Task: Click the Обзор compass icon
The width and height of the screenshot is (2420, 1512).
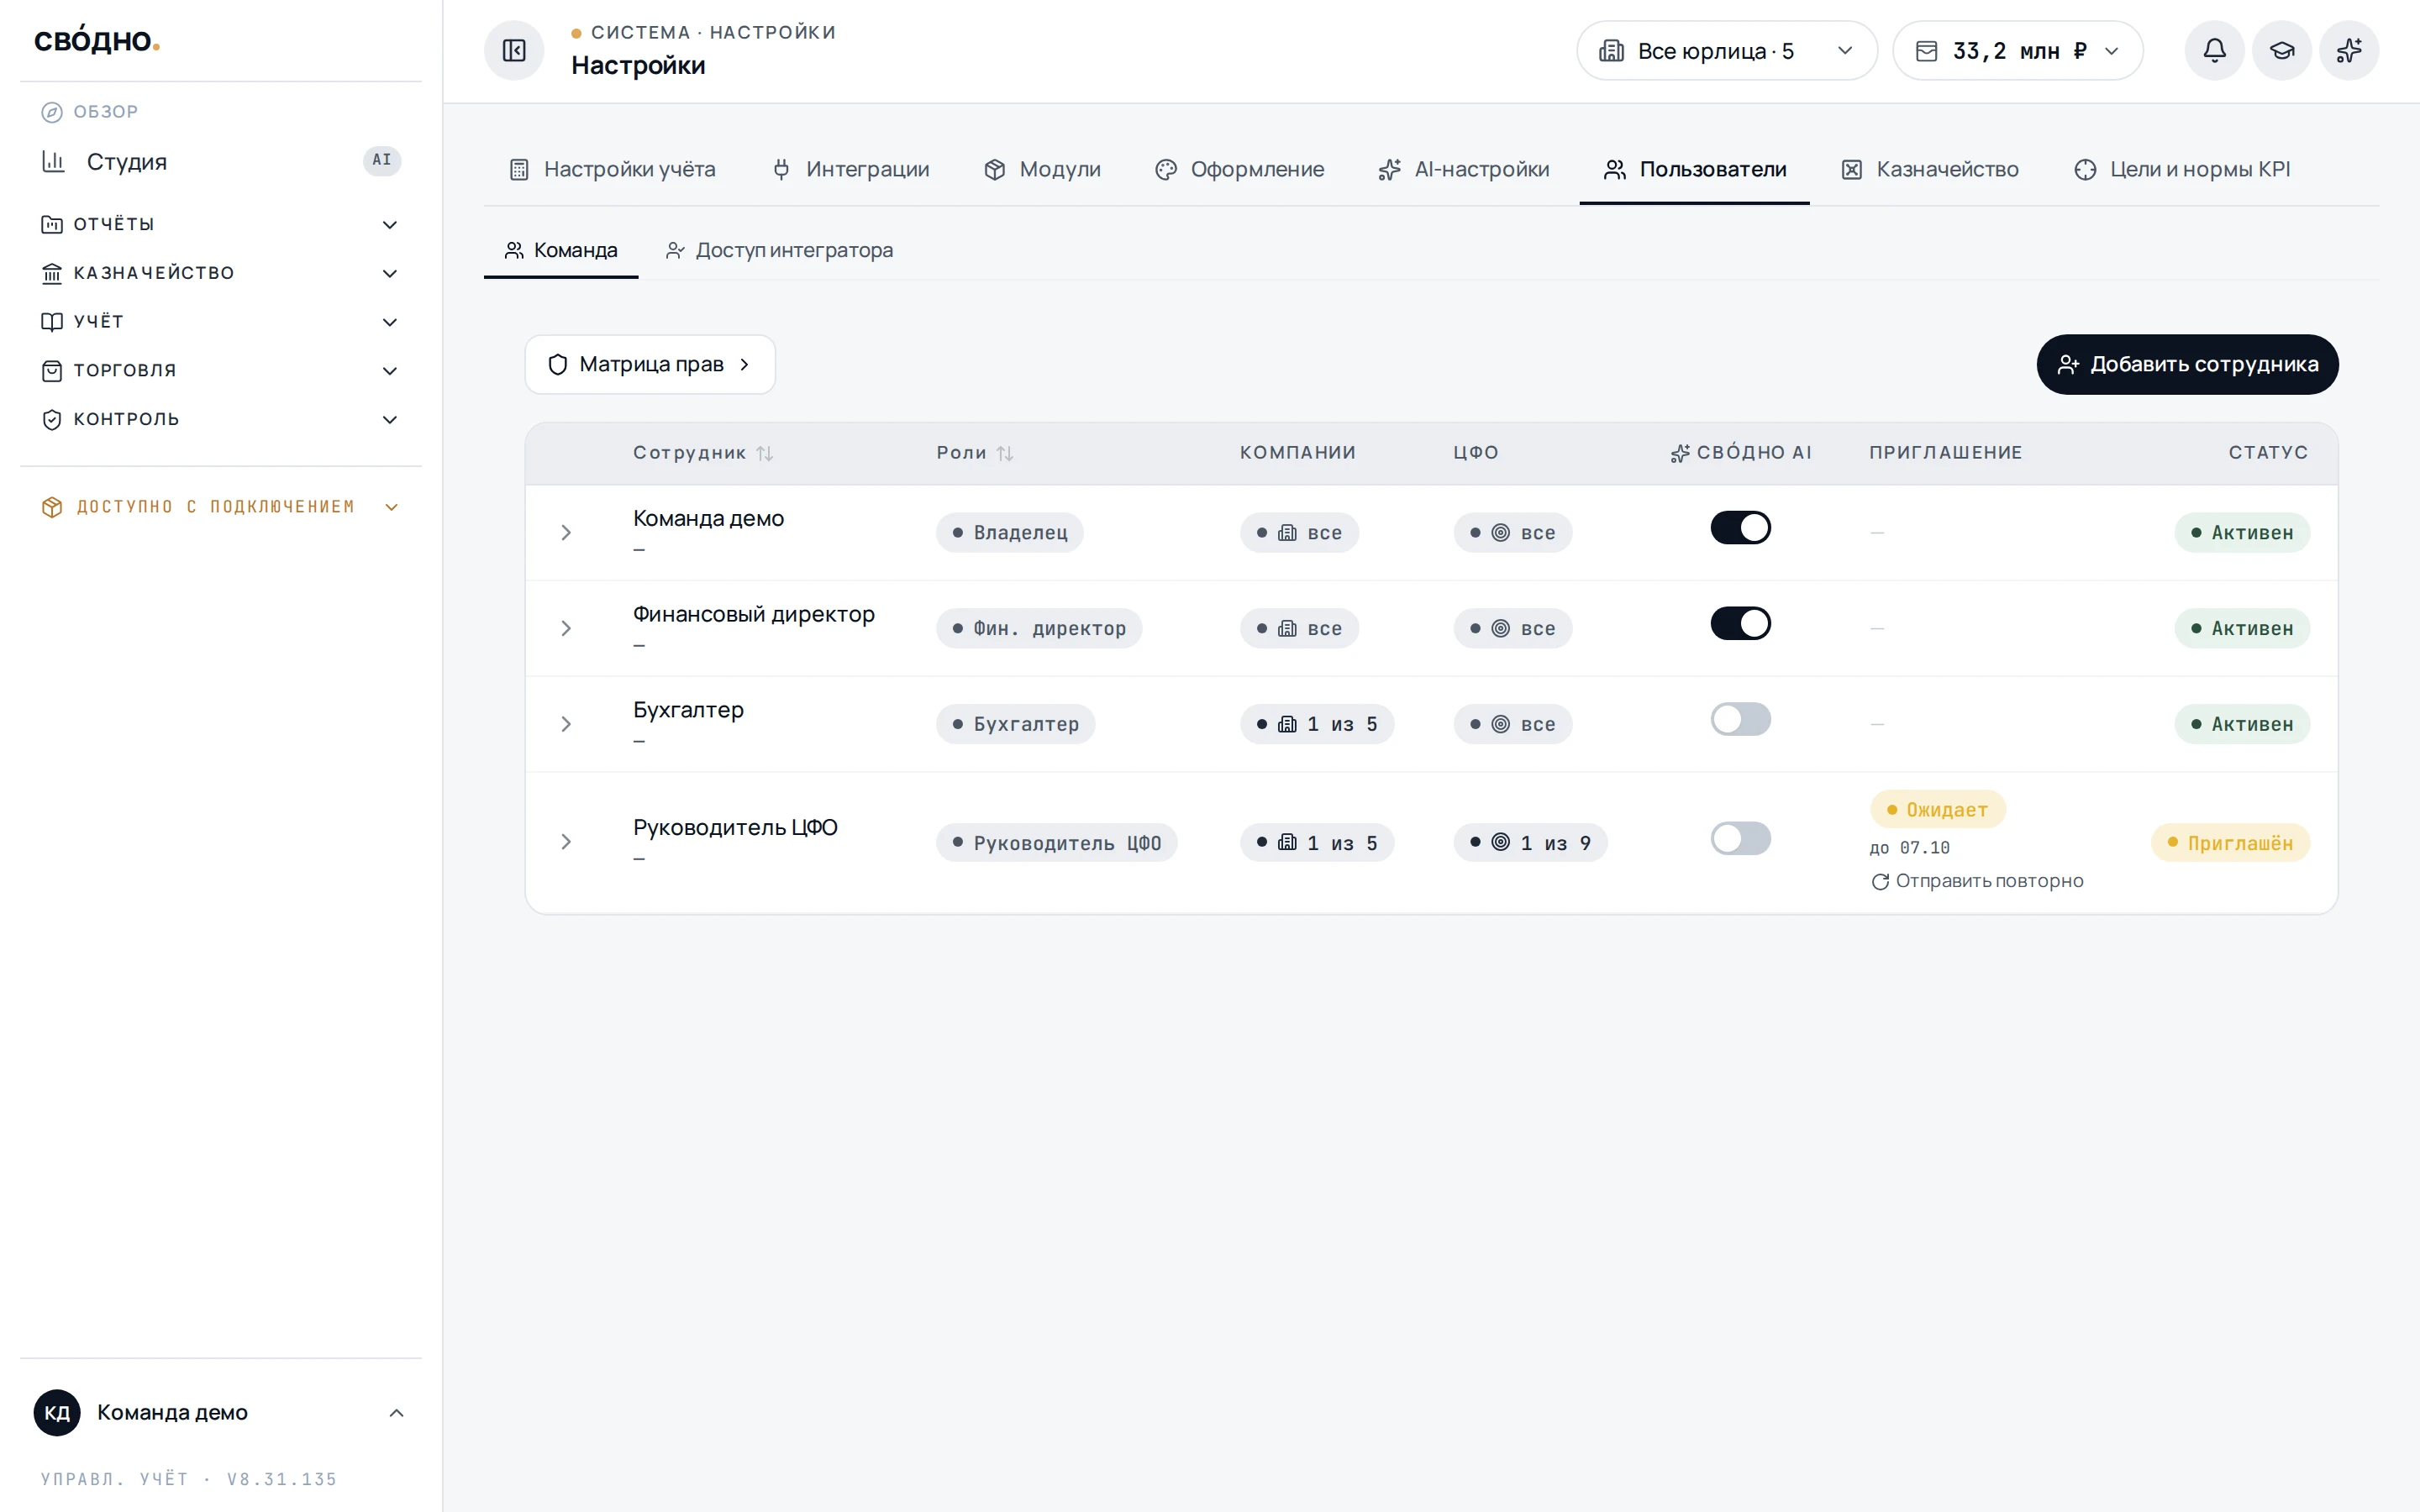Action: click(x=51, y=112)
